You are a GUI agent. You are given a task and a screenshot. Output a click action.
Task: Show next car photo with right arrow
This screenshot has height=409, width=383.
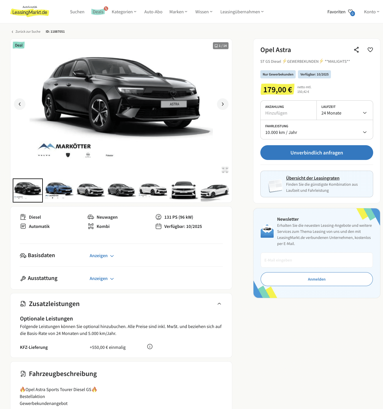pyautogui.click(x=223, y=104)
